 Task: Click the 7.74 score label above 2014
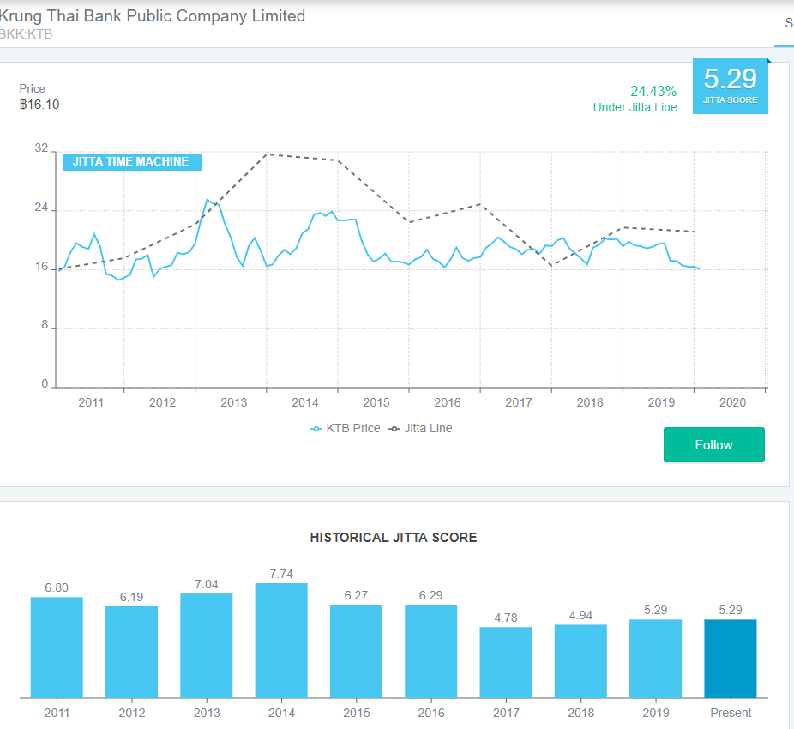click(281, 574)
